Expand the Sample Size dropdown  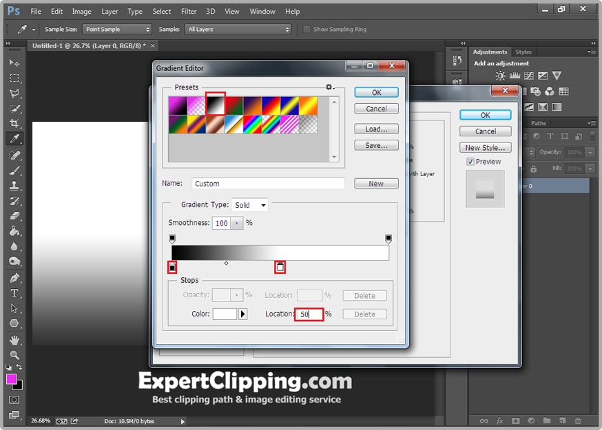tap(116, 30)
